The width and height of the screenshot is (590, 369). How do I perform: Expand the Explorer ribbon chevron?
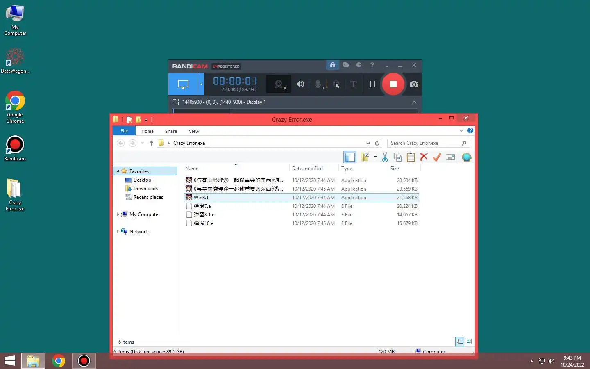461,131
